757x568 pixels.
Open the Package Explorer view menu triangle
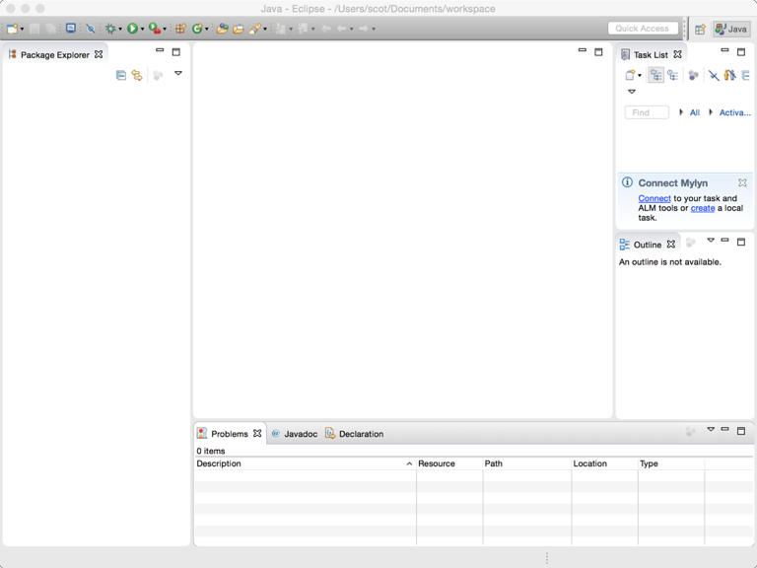click(x=178, y=73)
